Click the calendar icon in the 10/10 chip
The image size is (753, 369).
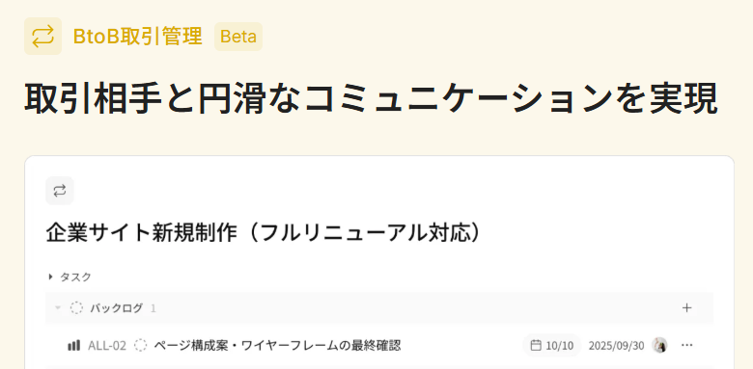tap(536, 345)
